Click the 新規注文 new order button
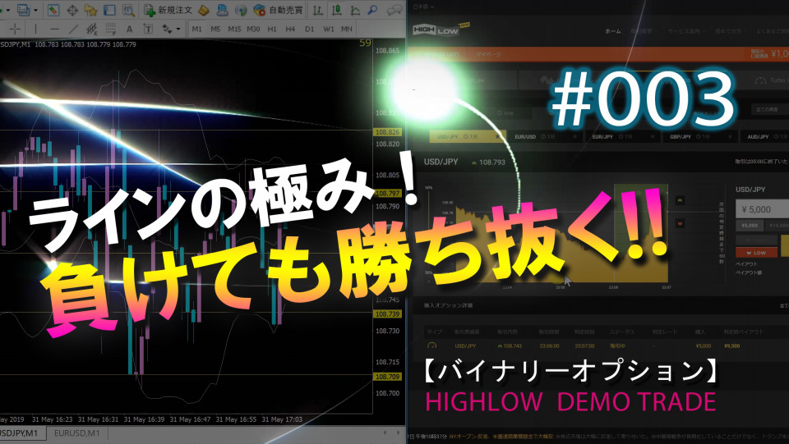789x444 pixels. point(168,10)
